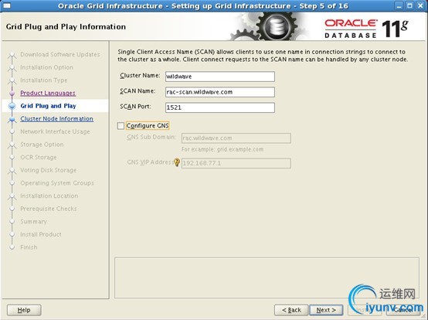Image resolution: width=428 pixels, height=320 pixels.
Task: Click the Summary step
Action: [33, 221]
